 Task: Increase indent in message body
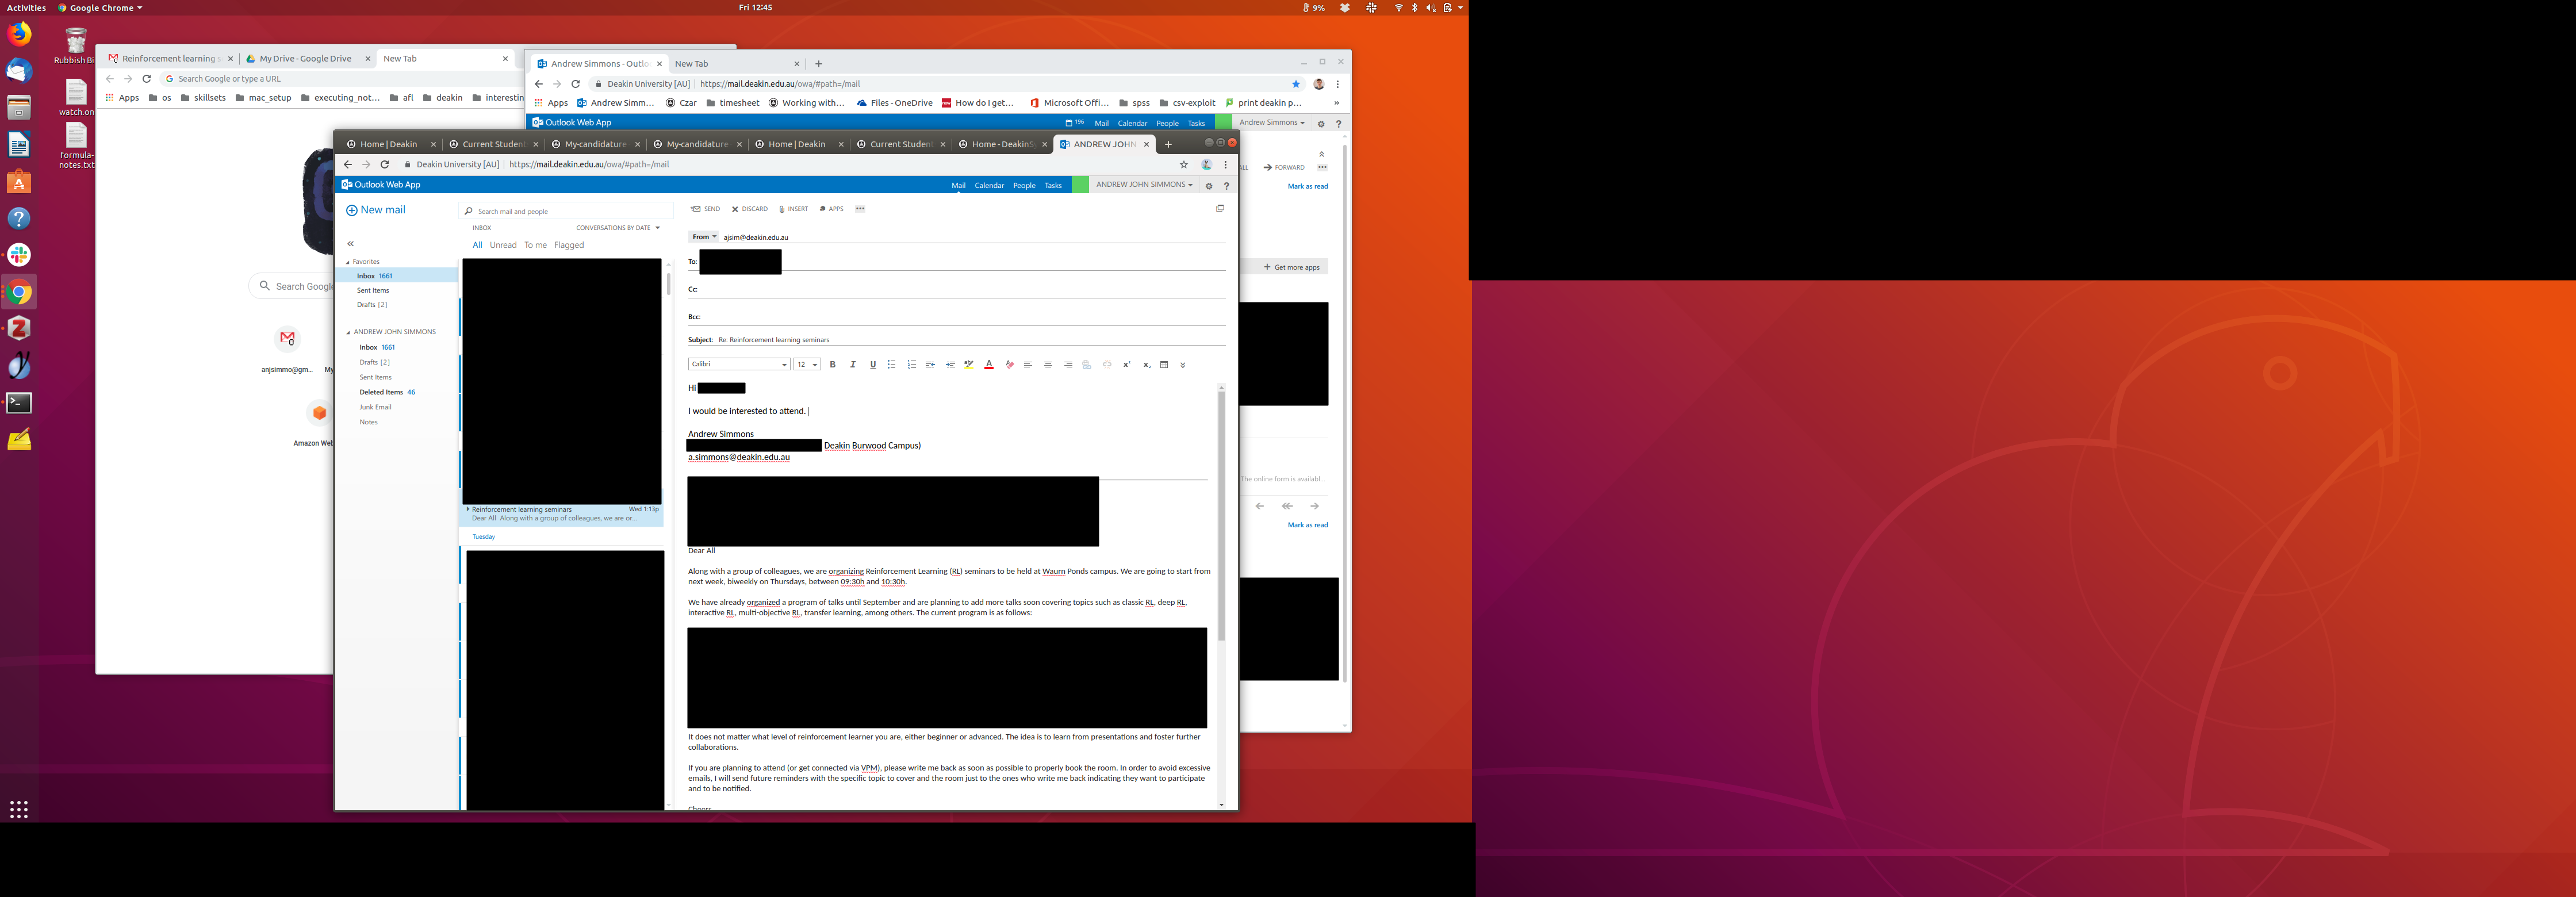click(x=950, y=365)
